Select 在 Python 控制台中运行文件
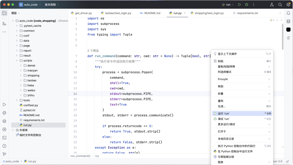The width and height of the screenshot is (293, 165). pyautogui.click(x=242, y=151)
